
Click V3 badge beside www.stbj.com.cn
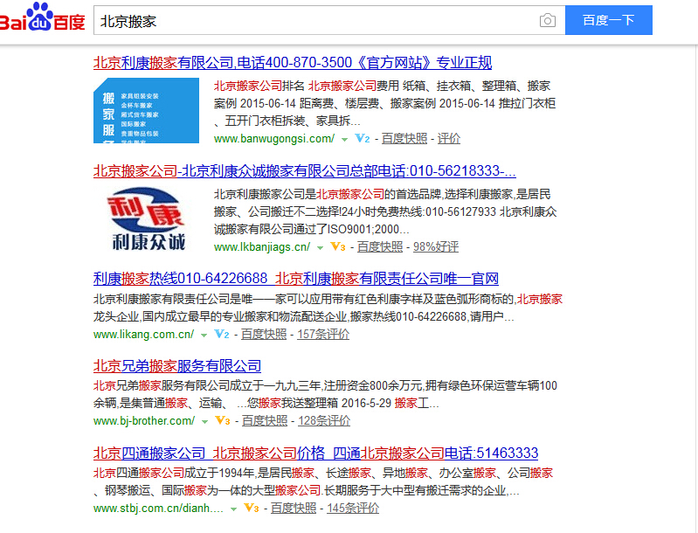tap(252, 508)
